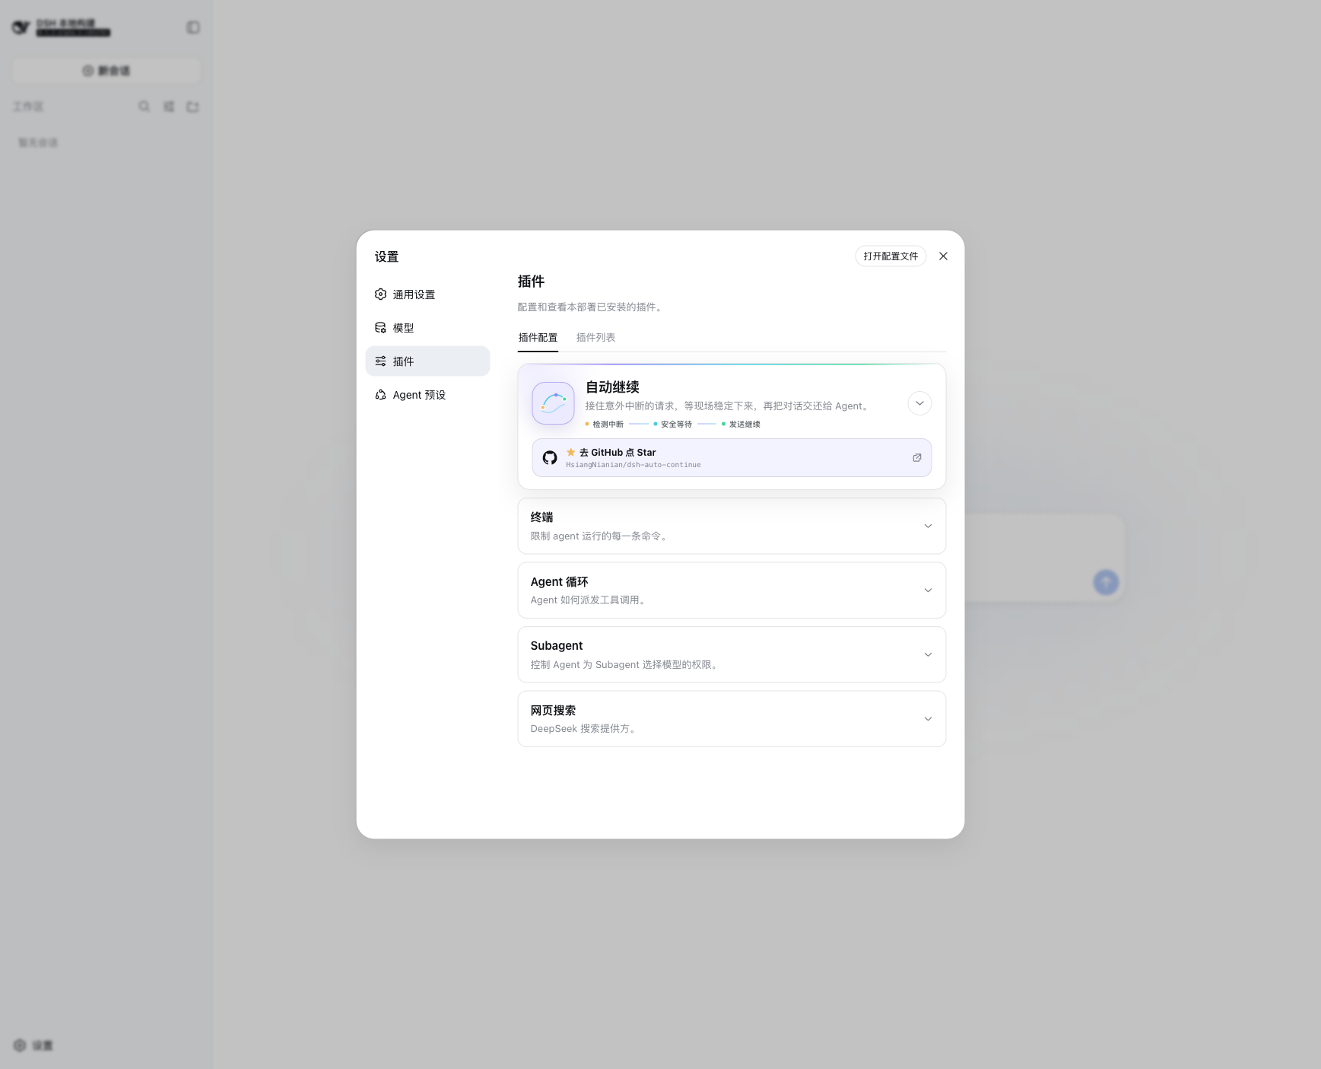Expand the 终端 section chevron

click(928, 527)
